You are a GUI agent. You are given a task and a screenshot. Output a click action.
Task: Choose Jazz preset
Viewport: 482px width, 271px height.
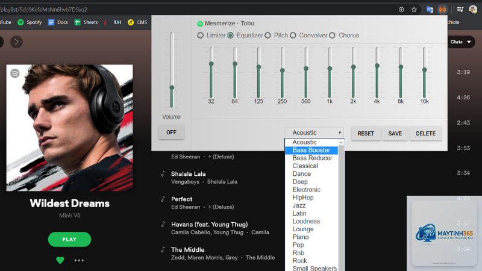point(311,205)
